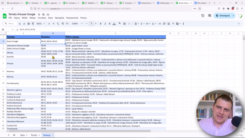
Task: Click the Google Sheets home logo
Action: [5, 16]
